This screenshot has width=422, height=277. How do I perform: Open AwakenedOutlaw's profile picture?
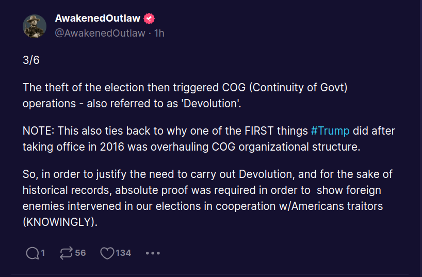point(35,26)
